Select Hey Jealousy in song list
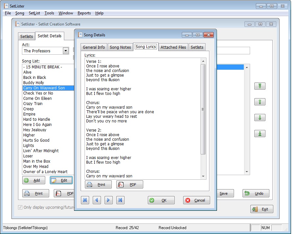This screenshot has width=292, height=234. click(x=35, y=130)
